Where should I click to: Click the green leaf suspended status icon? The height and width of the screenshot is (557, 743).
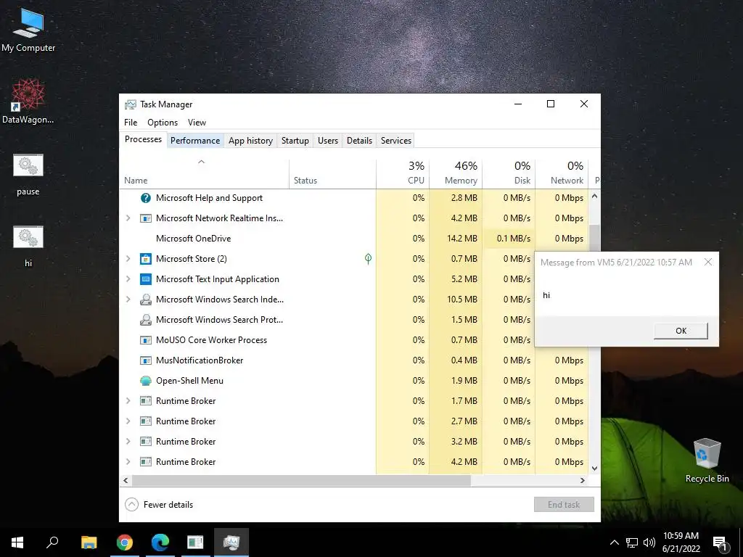pos(368,259)
